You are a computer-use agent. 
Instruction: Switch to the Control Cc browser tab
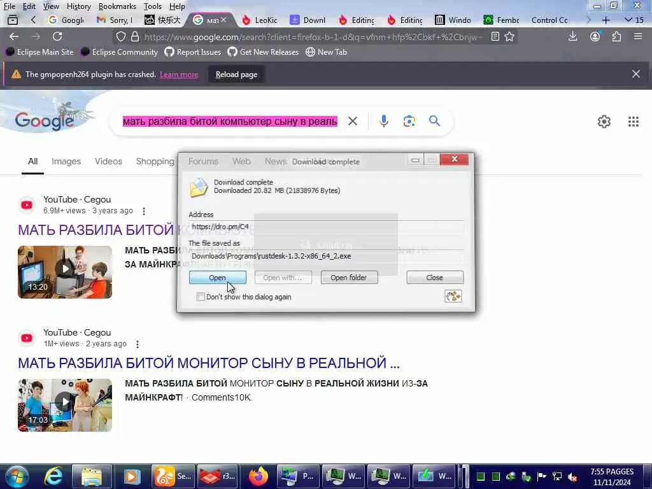549,20
